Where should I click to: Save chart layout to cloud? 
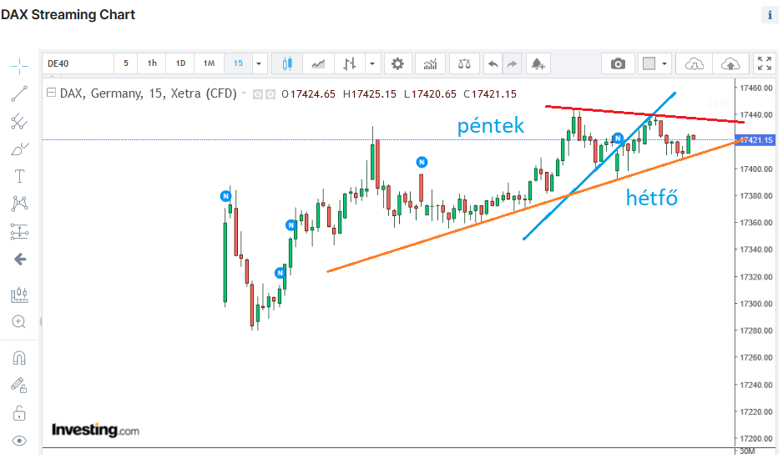tap(730, 63)
